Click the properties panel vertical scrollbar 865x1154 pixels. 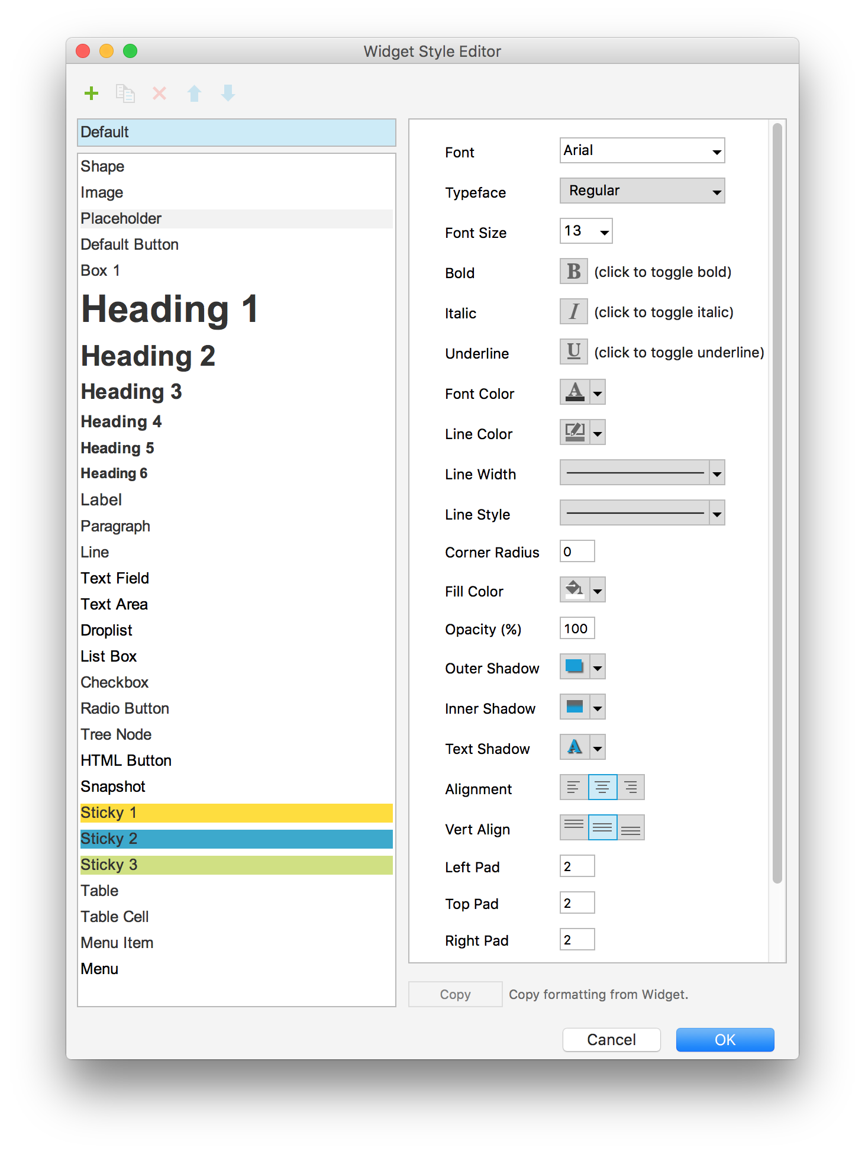(x=777, y=503)
